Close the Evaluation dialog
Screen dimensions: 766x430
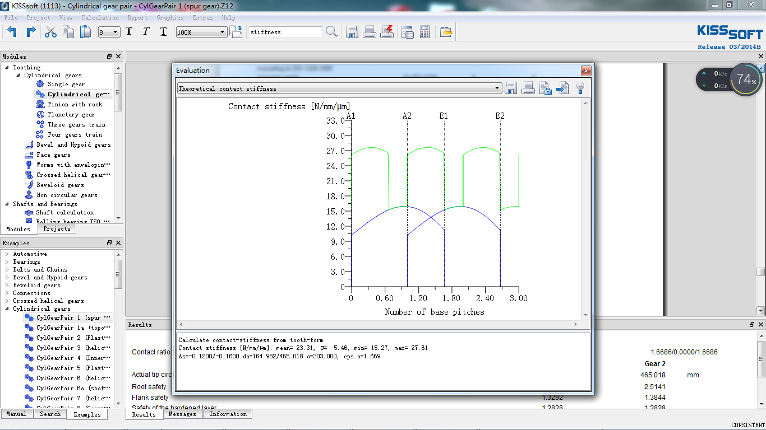pyautogui.click(x=585, y=71)
